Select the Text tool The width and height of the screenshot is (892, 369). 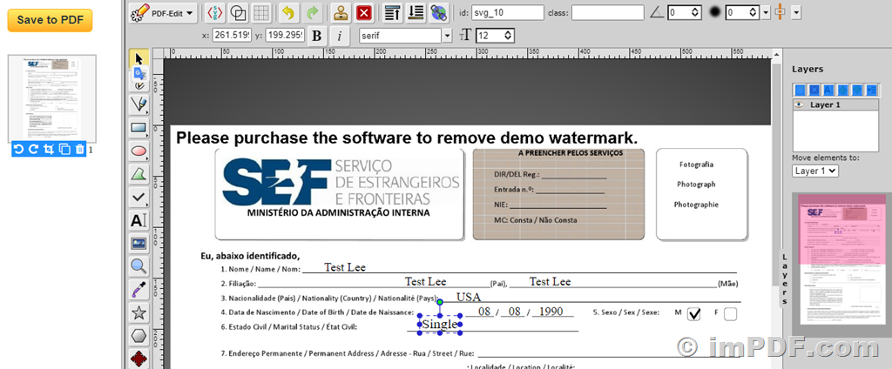pyautogui.click(x=139, y=220)
